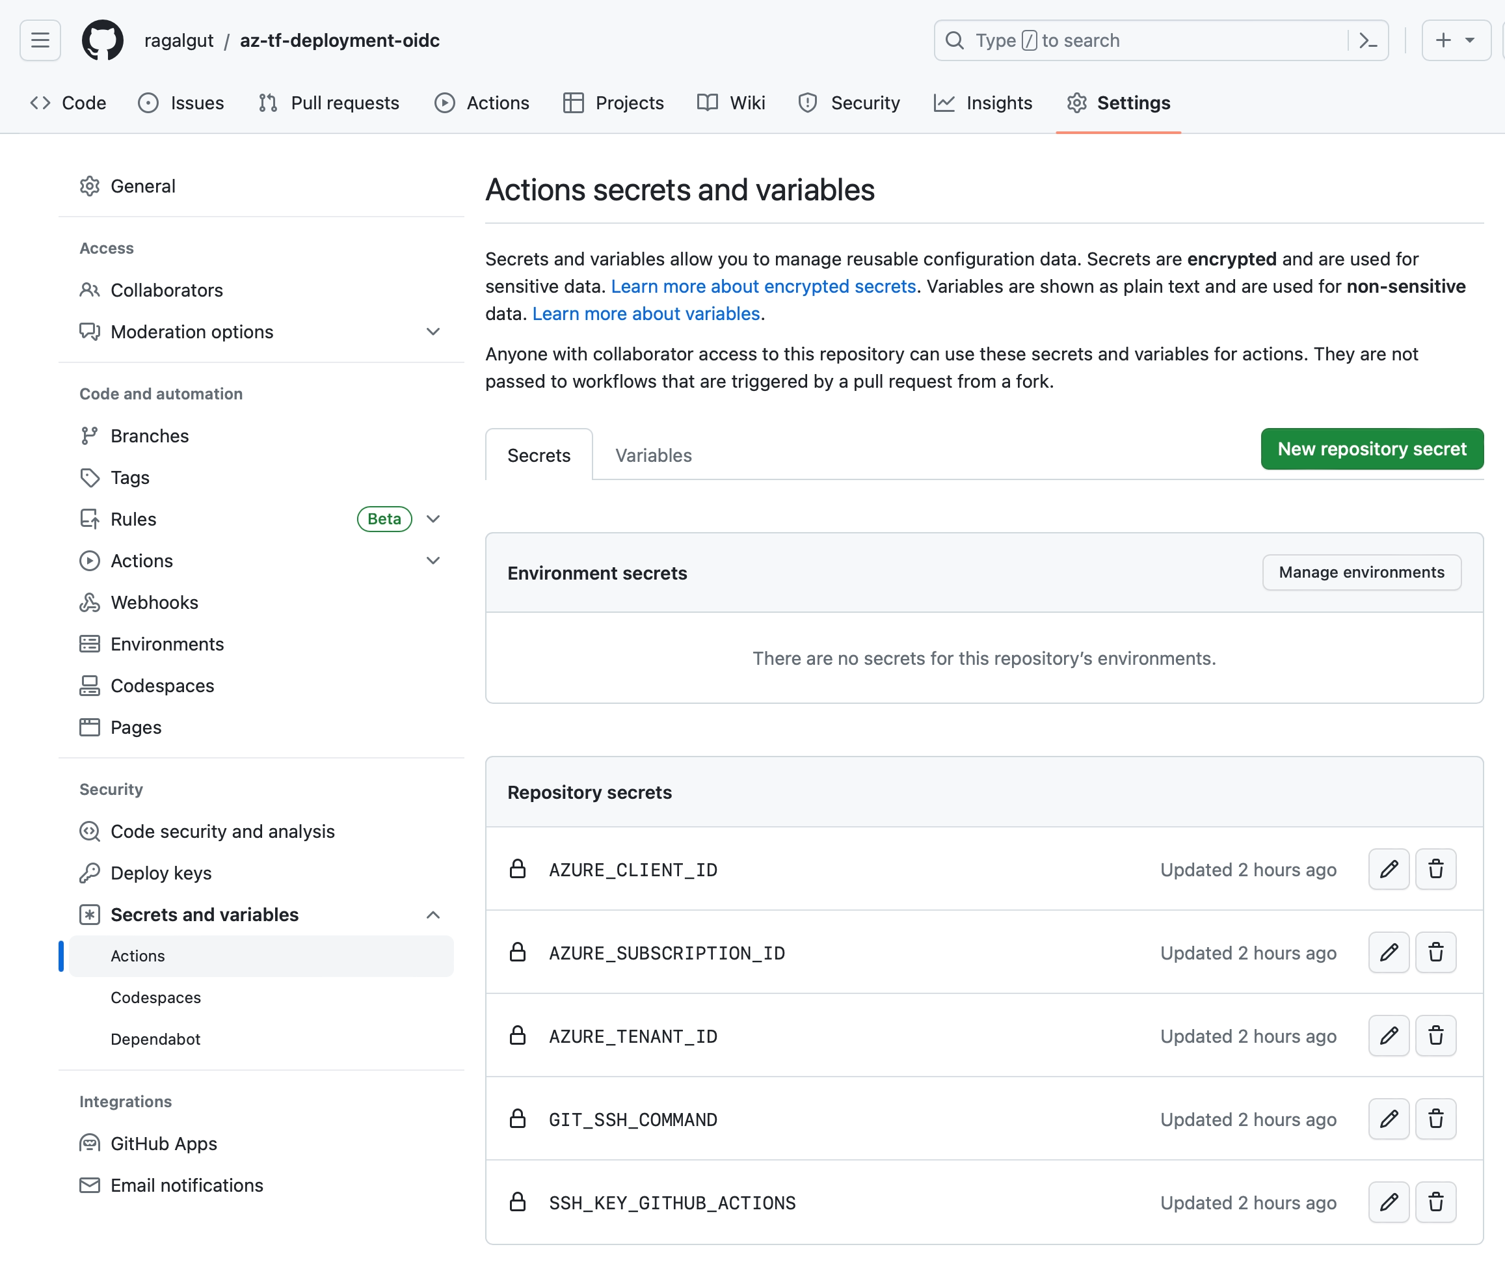Open the Pull requests tab
This screenshot has height=1262, width=1505.
click(328, 103)
